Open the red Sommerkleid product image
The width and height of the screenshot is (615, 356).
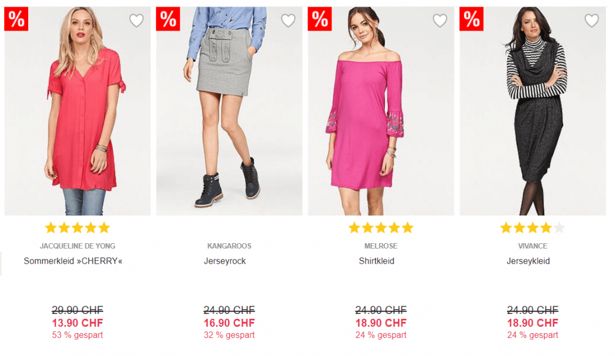pos(77,111)
